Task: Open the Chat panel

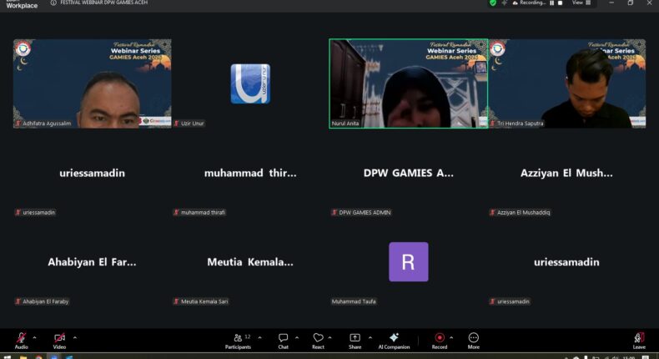Action: [x=283, y=341]
